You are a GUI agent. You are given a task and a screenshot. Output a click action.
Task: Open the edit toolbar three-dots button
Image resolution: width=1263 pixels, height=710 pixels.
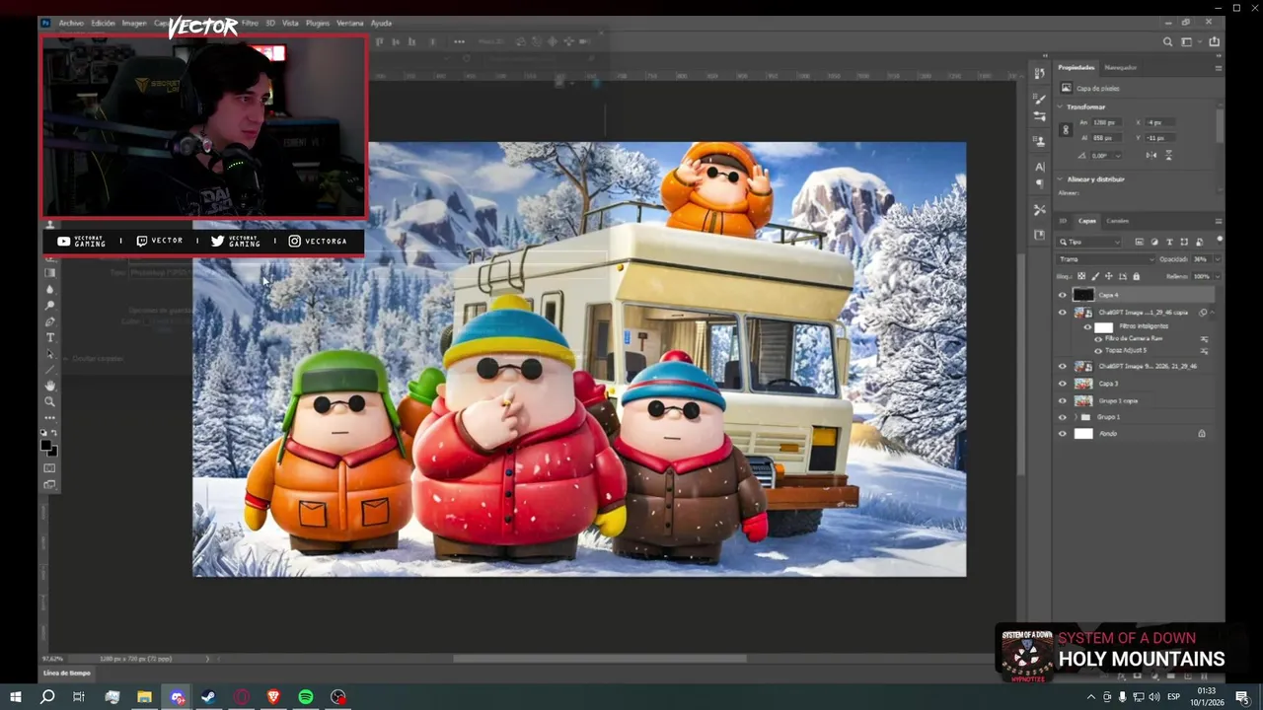[x=50, y=417]
